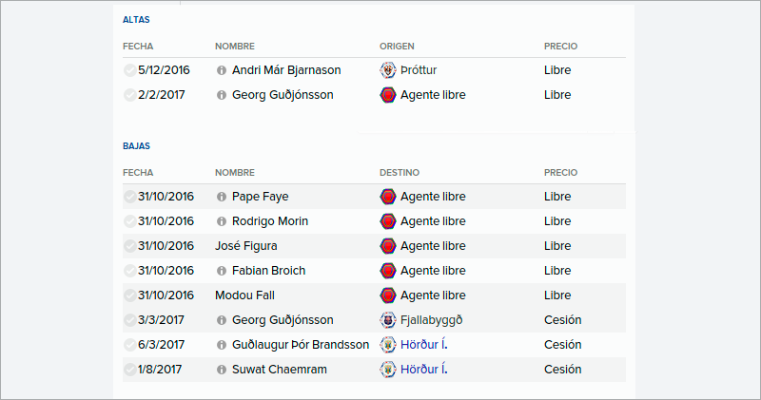Viewport: 761px width, 400px height.
Task: Click info icon next to Fabian Broich
Action: pos(222,271)
